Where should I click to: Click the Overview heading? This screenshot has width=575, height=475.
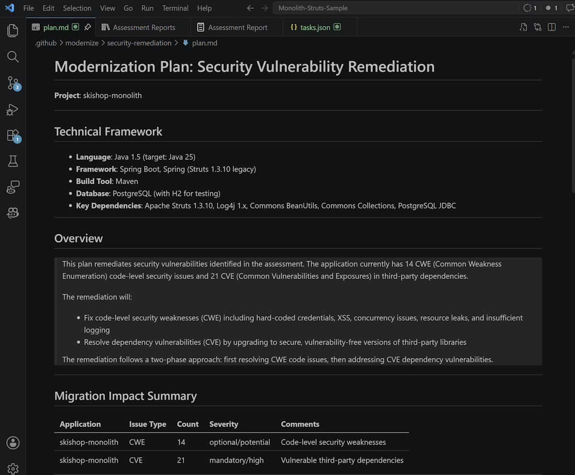point(79,239)
